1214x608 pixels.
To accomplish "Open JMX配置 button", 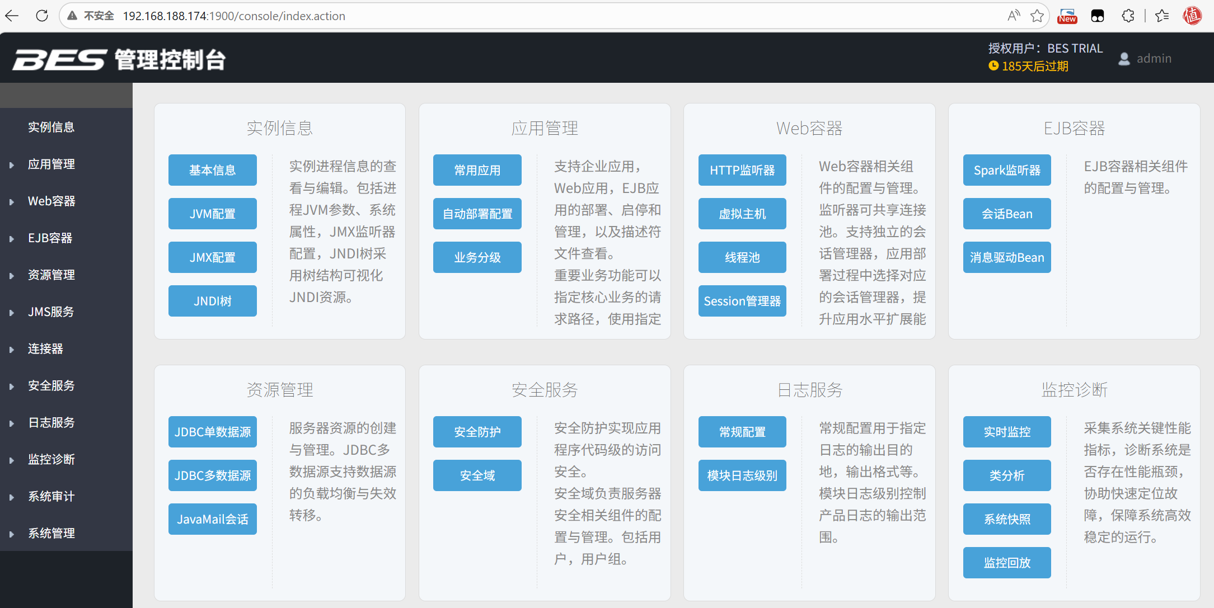I will click(x=213, y=257).
